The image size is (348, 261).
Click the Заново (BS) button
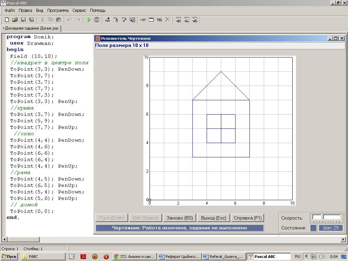coord(179,218)
